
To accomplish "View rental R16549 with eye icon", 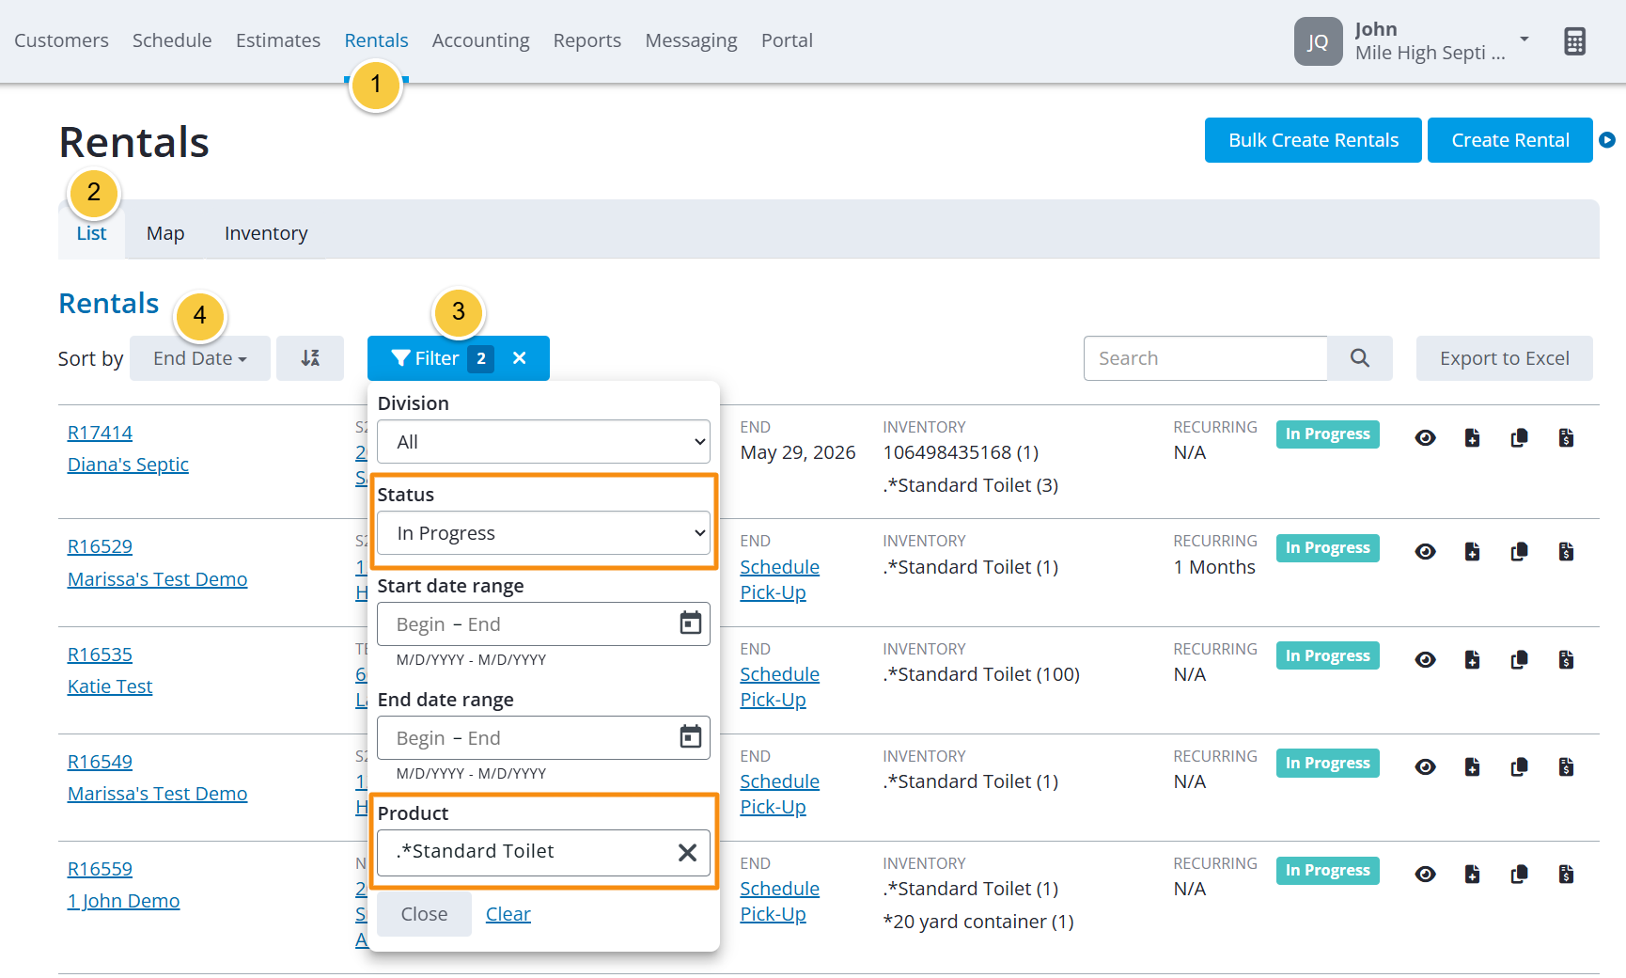I will pos(1426,767).
